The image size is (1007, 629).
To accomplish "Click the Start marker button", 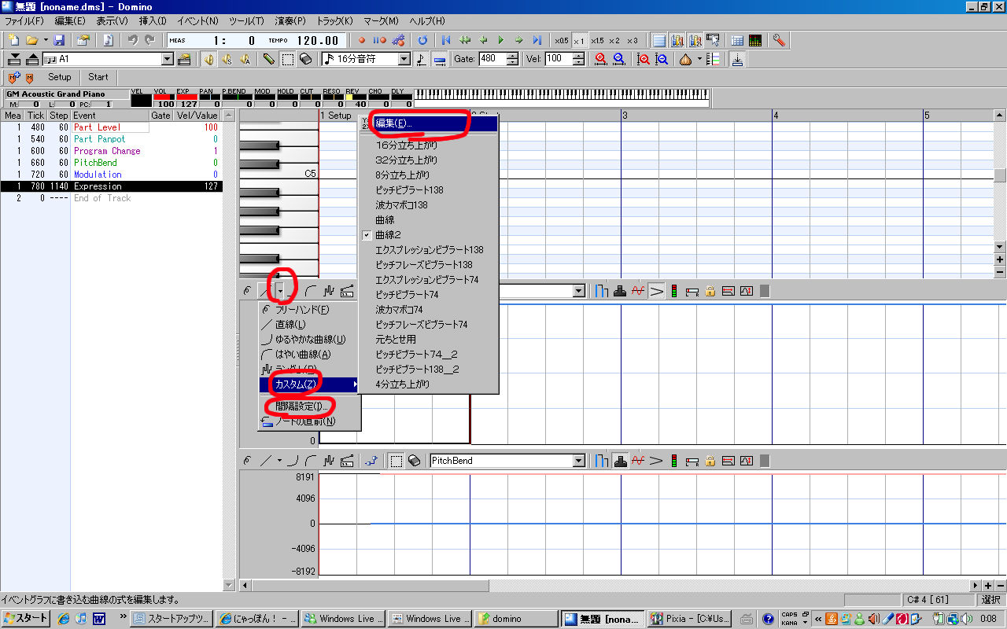I will (x=98, y=77).
